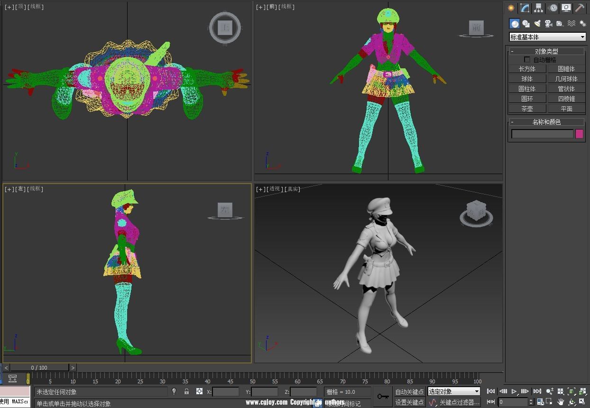This screenshot has width=590, height=408.
Task: Open the [顶] view label menu
Action: [21, 7]
